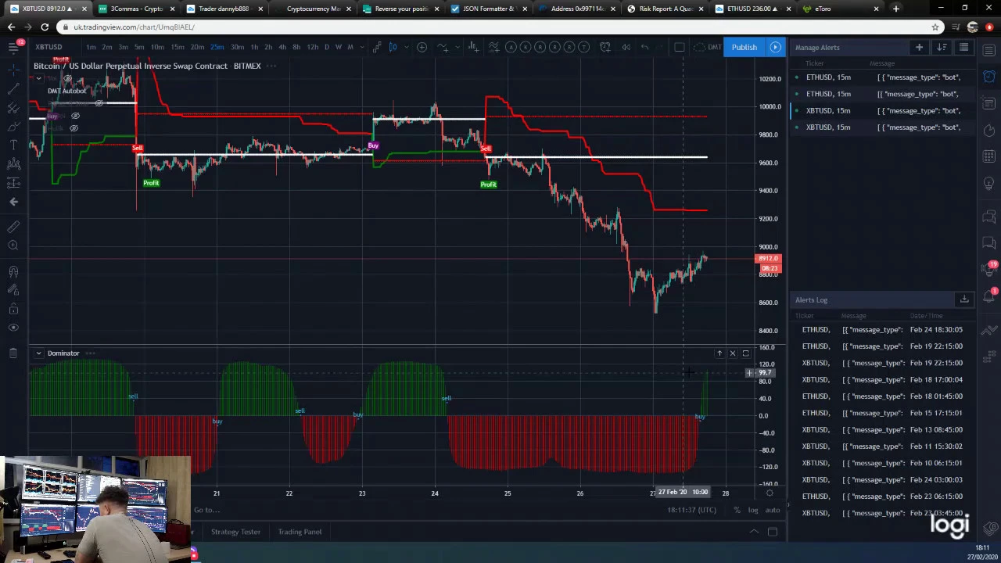Viewport: 1001px width, 563px height.
Task: Open the select layout rectangle icon
Action: tap(680, 47)
